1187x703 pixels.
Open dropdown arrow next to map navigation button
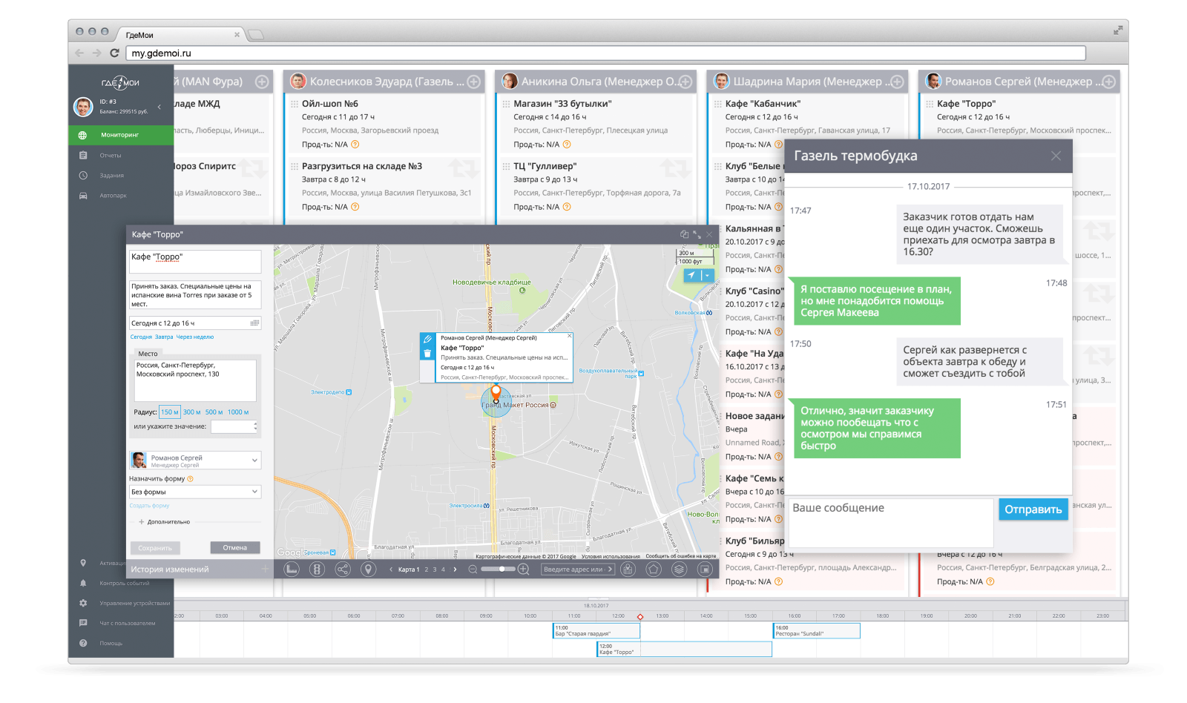[x=708, y=275]
